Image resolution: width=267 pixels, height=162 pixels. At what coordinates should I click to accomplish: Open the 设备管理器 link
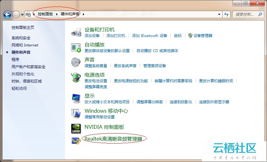click(203, 36)
